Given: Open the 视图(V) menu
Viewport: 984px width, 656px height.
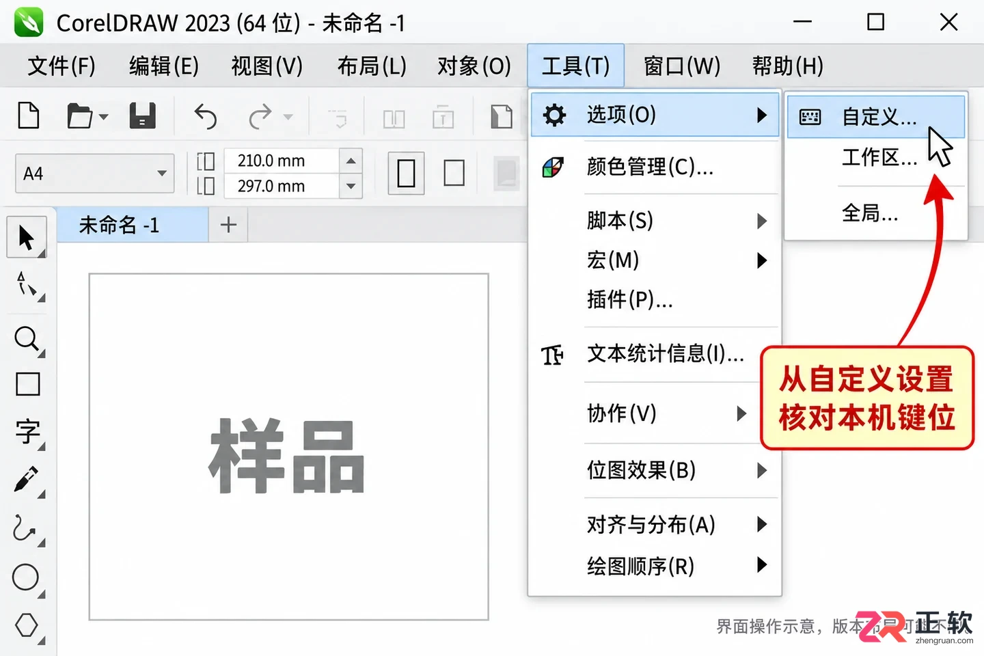Looking at the screenshot, I should (266, 66).
